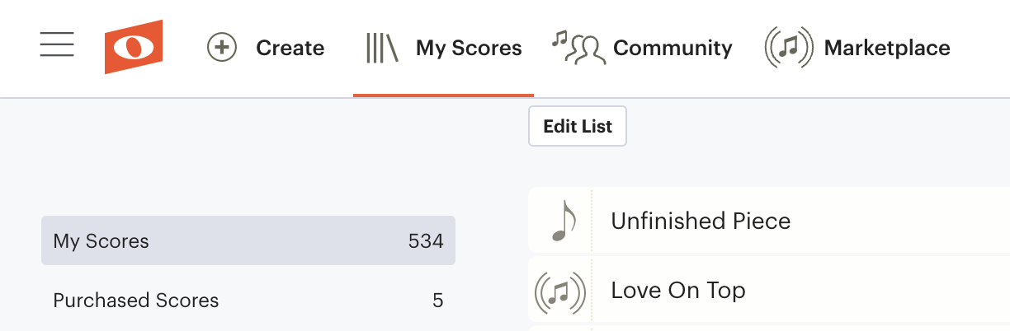Open the hamburger menu

(x=57, y=44)
